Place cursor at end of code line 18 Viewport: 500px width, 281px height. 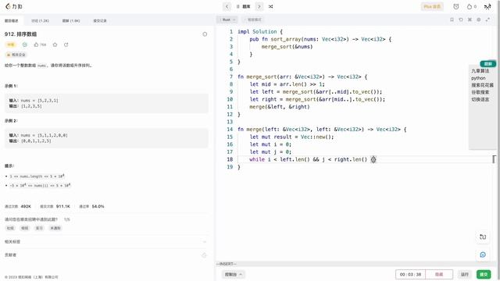pyautogui.click(x=377, y=159)
